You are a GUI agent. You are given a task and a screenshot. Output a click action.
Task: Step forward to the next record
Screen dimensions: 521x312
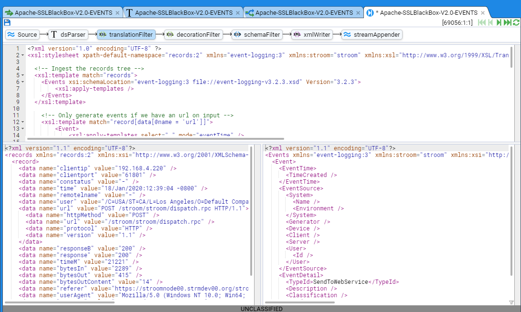pyautogui.click(x=499, y=22)
